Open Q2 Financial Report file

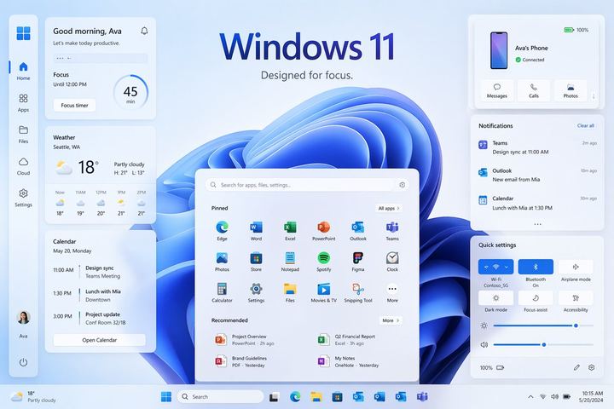(346, 339)
